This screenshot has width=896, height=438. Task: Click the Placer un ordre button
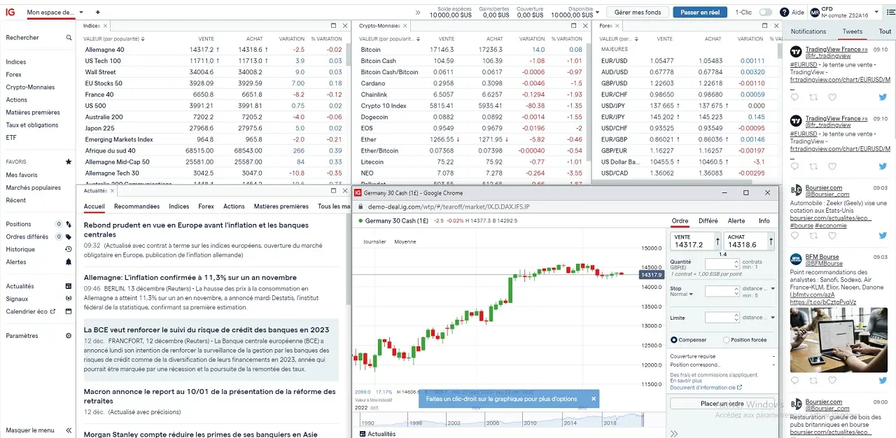coord(723,404)
